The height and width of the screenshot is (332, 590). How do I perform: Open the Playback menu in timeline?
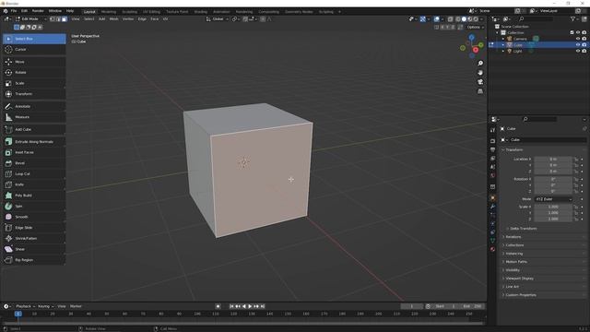coord(25,306)
